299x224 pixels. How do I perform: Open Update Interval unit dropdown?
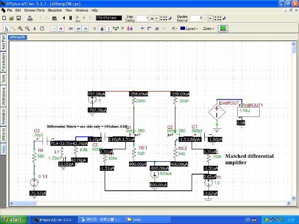[210, 18]
